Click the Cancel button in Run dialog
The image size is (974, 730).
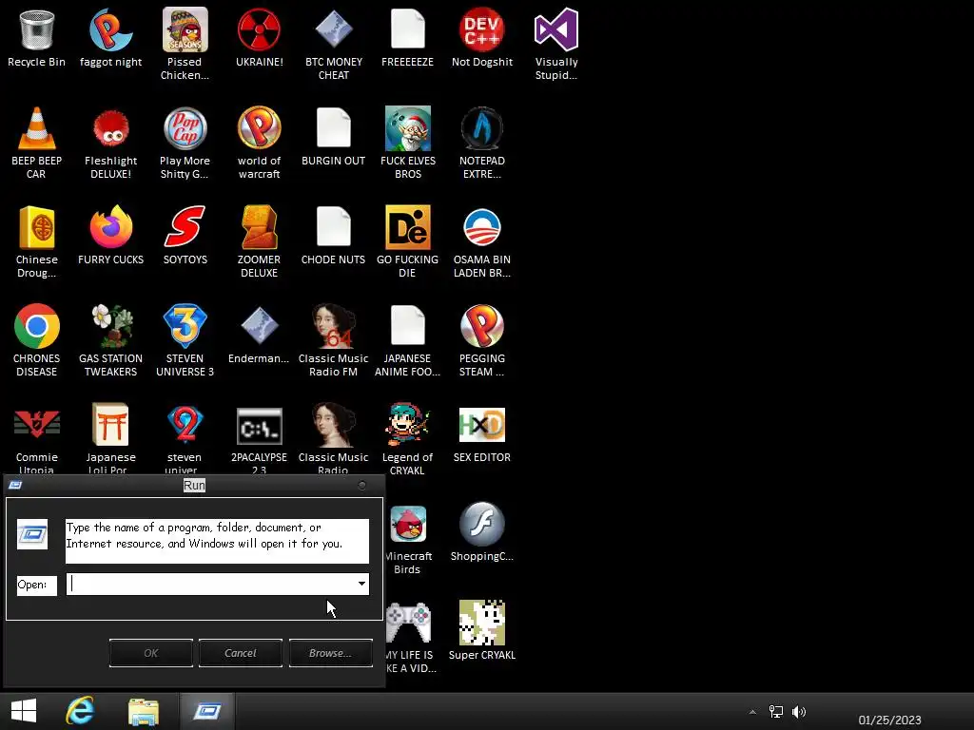[x=241, y=653]
